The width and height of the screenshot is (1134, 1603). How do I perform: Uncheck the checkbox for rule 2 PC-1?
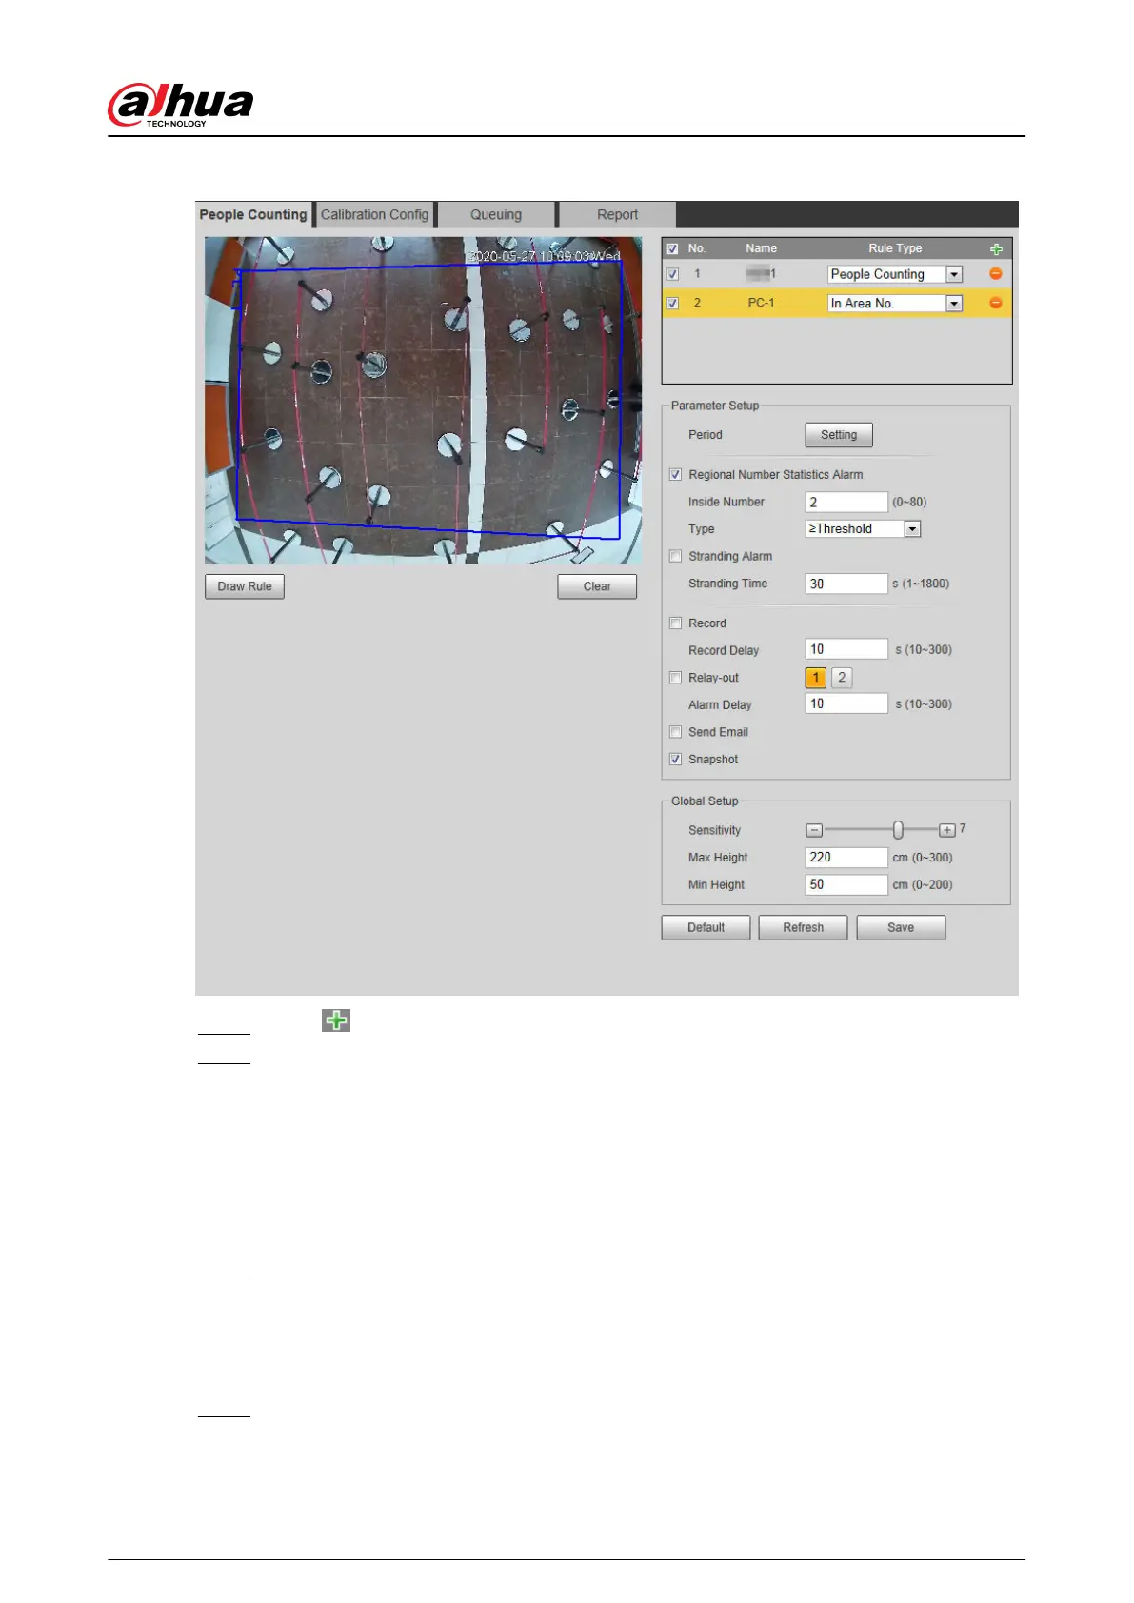(673, 303)
